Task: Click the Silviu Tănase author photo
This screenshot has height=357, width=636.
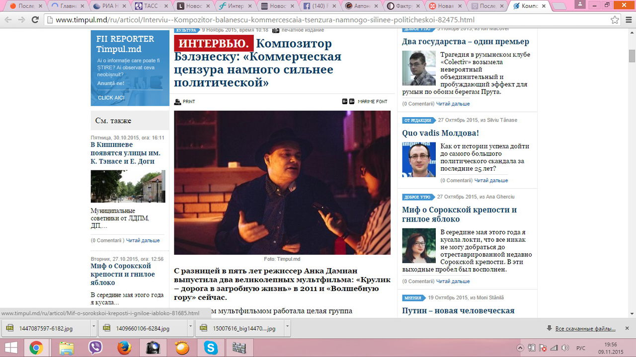Action: [419, 160]
